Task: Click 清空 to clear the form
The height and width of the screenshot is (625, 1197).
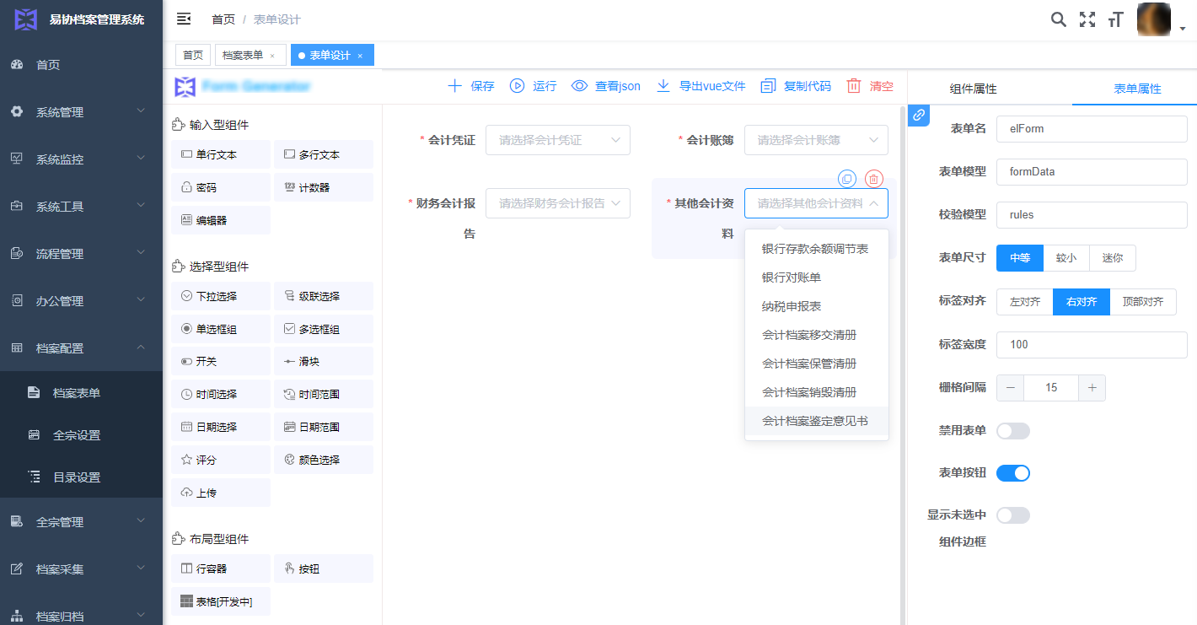Action: tap(870, 86)
